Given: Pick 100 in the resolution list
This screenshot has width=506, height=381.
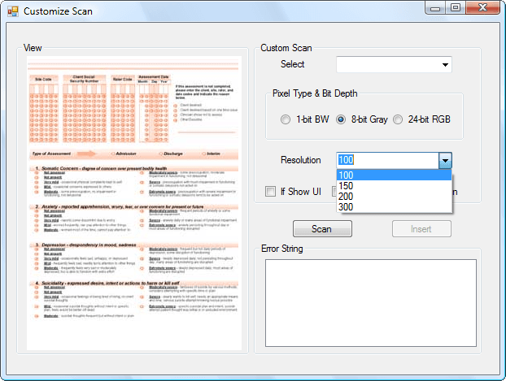Looking at the screenshot, I should point(394,175).
